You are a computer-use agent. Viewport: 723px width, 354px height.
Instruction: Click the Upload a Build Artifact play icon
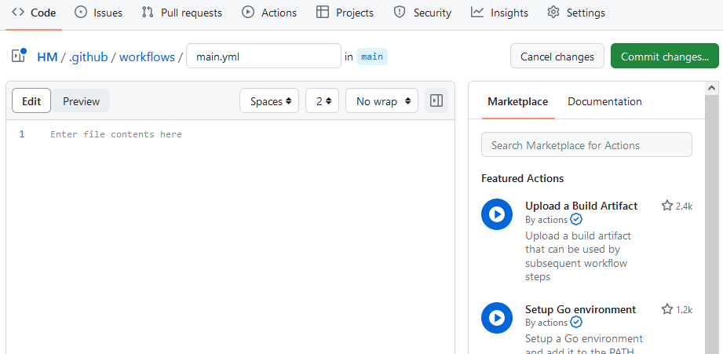496,214
